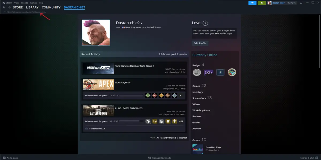Click the Manage Downloads icon
This screenshot has width=321, height=160.
pos(149,158)
